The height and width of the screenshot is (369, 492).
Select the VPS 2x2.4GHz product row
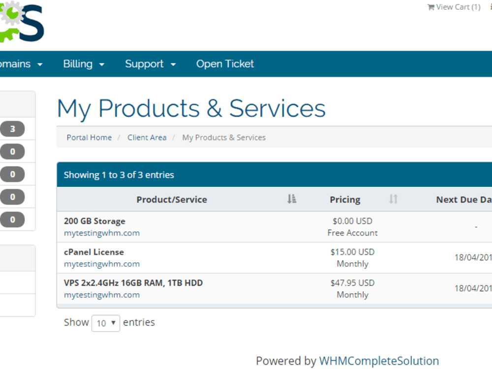click(132, 282)
